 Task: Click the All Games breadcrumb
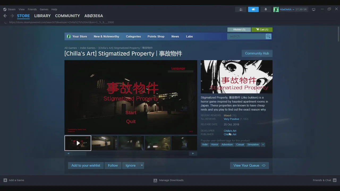tap(71, 48)
